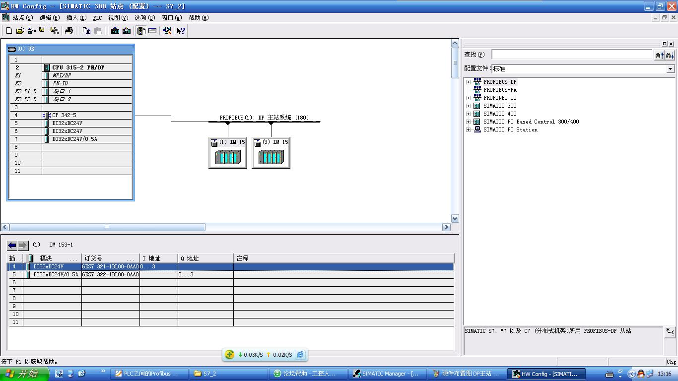
Task: Click the search-down binoculars icon
Action: pyautogui.click(x=670, y=55)
